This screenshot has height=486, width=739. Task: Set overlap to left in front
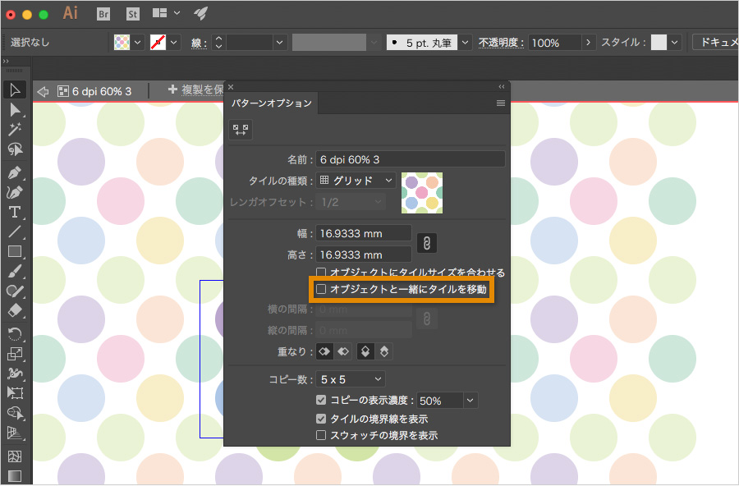pos(324,351)
